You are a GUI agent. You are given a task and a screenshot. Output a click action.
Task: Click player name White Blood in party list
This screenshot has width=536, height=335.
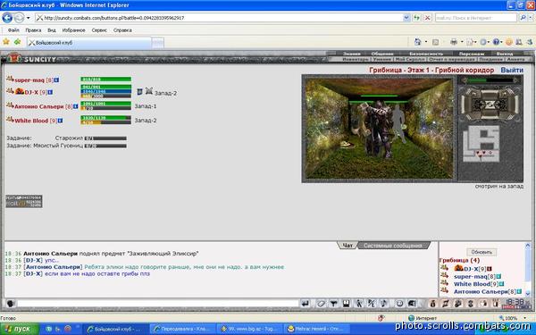(31, 121)
